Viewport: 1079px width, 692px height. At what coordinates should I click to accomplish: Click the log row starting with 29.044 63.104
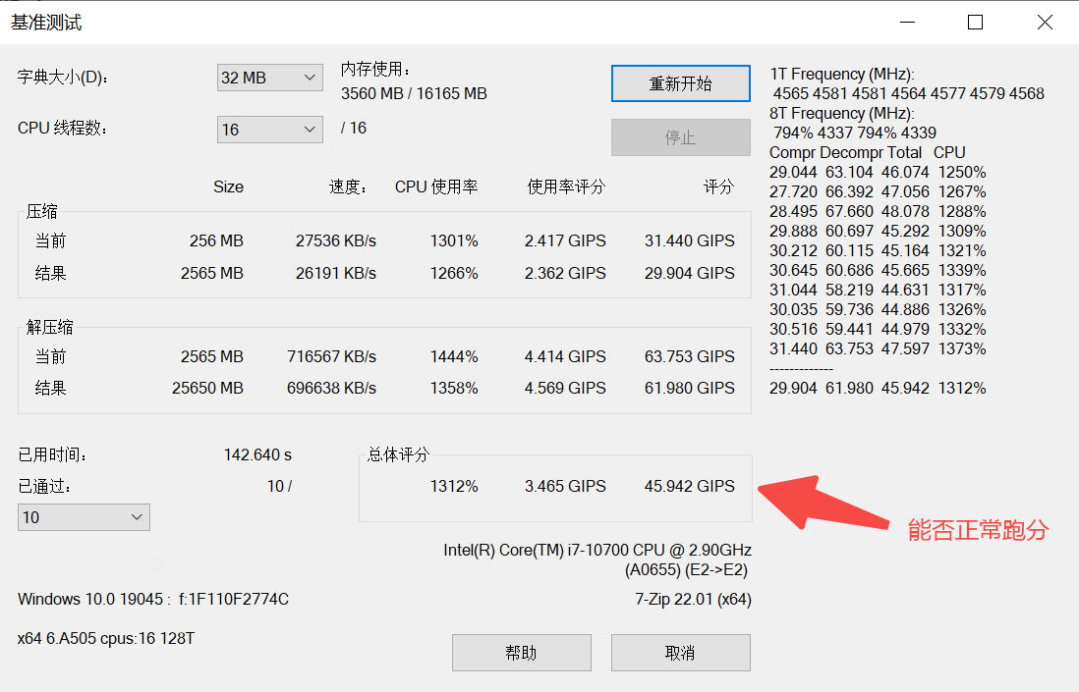(879, 173)
